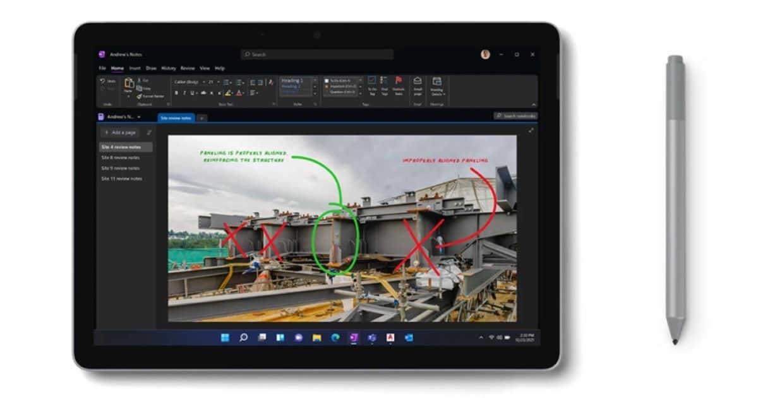Select the Email Page icon
Screen dimensions: 758x398
(418, 82)
